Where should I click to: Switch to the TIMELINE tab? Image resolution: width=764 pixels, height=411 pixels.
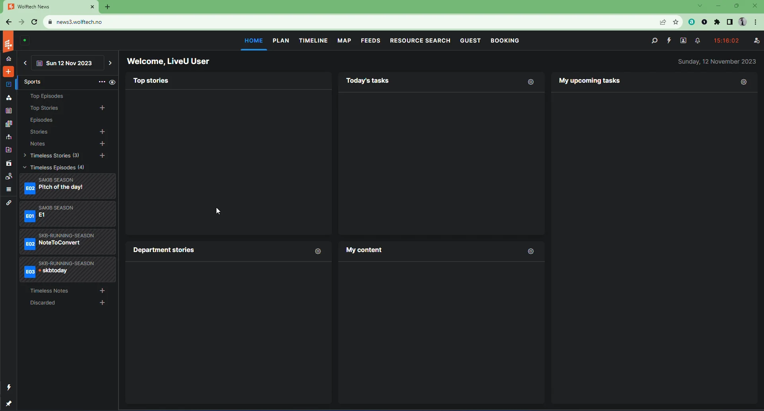pyautogui.click(x=314, y=41)
